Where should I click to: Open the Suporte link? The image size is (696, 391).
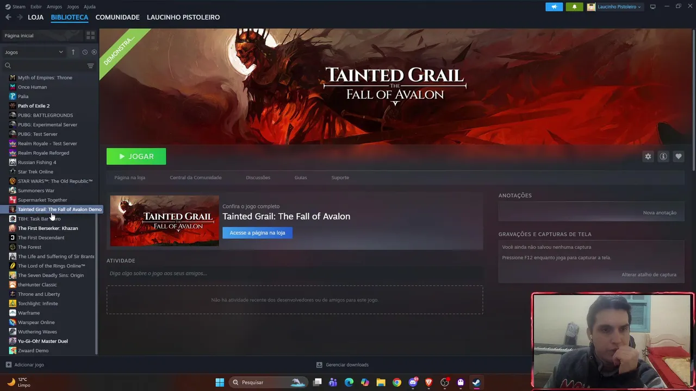(x=340, y=178)
